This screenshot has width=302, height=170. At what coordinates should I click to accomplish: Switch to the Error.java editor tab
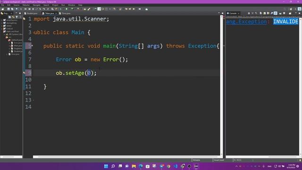coord(65,13)
